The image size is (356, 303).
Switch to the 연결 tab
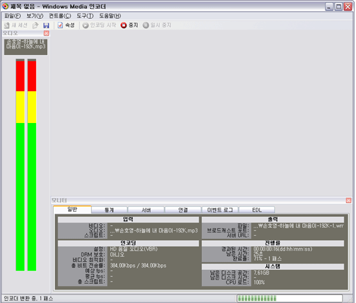click(x=183, y=210)
